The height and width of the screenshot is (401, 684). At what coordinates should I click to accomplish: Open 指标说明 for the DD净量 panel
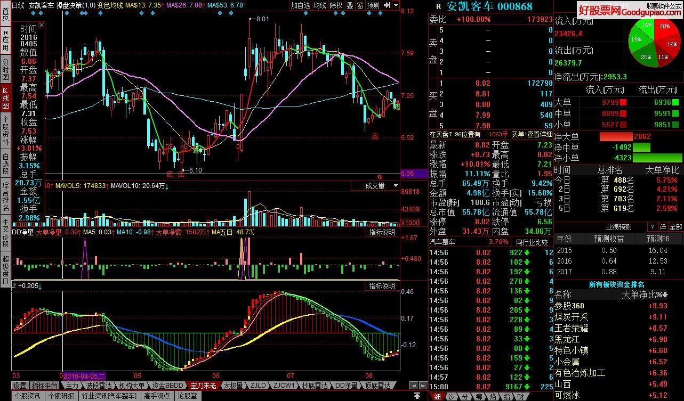pyautogui.click(x=383, y=232)
